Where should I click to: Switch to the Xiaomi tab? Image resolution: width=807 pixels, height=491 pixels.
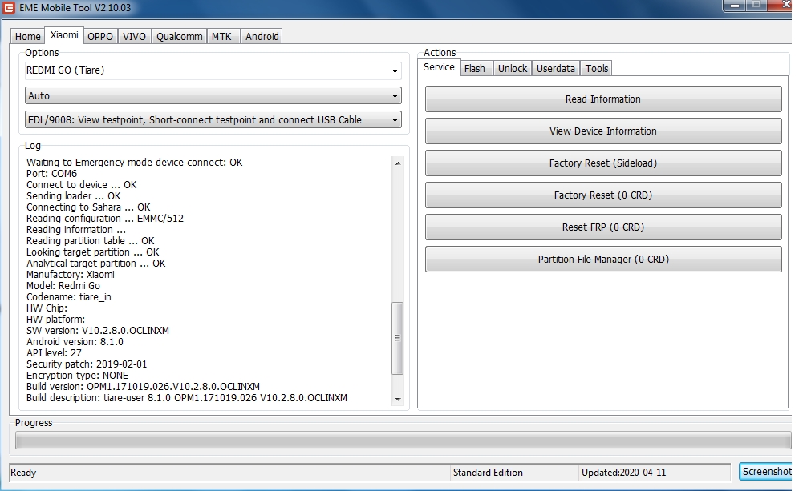pos(64,35)
